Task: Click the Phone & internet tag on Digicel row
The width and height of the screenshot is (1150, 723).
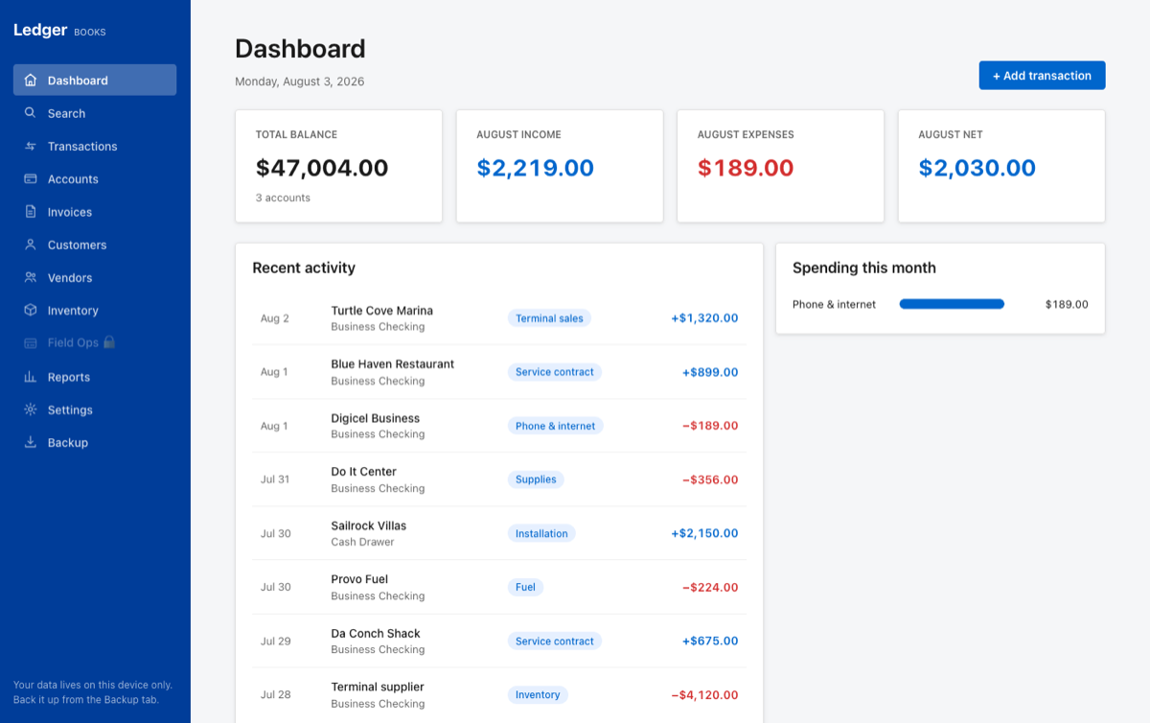Action: pyautogui.click(x=555, y=426)
